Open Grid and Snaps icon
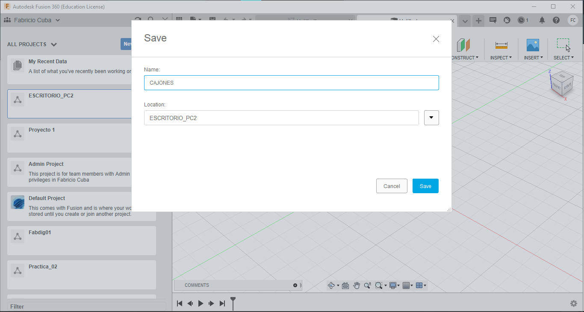 coord(406,286)
